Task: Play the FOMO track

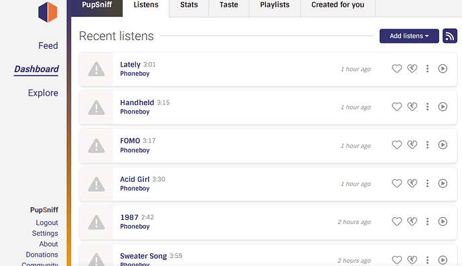Action: [443, 145]
